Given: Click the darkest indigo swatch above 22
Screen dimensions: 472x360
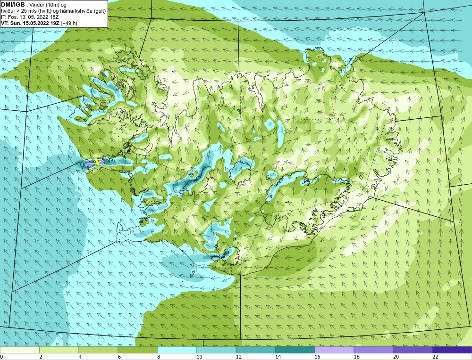Looking at the screenshot, I should point(452,350).
